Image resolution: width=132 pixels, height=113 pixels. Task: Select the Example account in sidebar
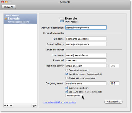pyautogui.click(x=20, y=19)
